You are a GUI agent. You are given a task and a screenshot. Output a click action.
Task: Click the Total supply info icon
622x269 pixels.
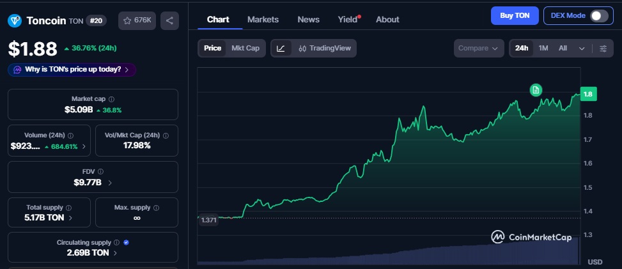(x=68, y=208)
